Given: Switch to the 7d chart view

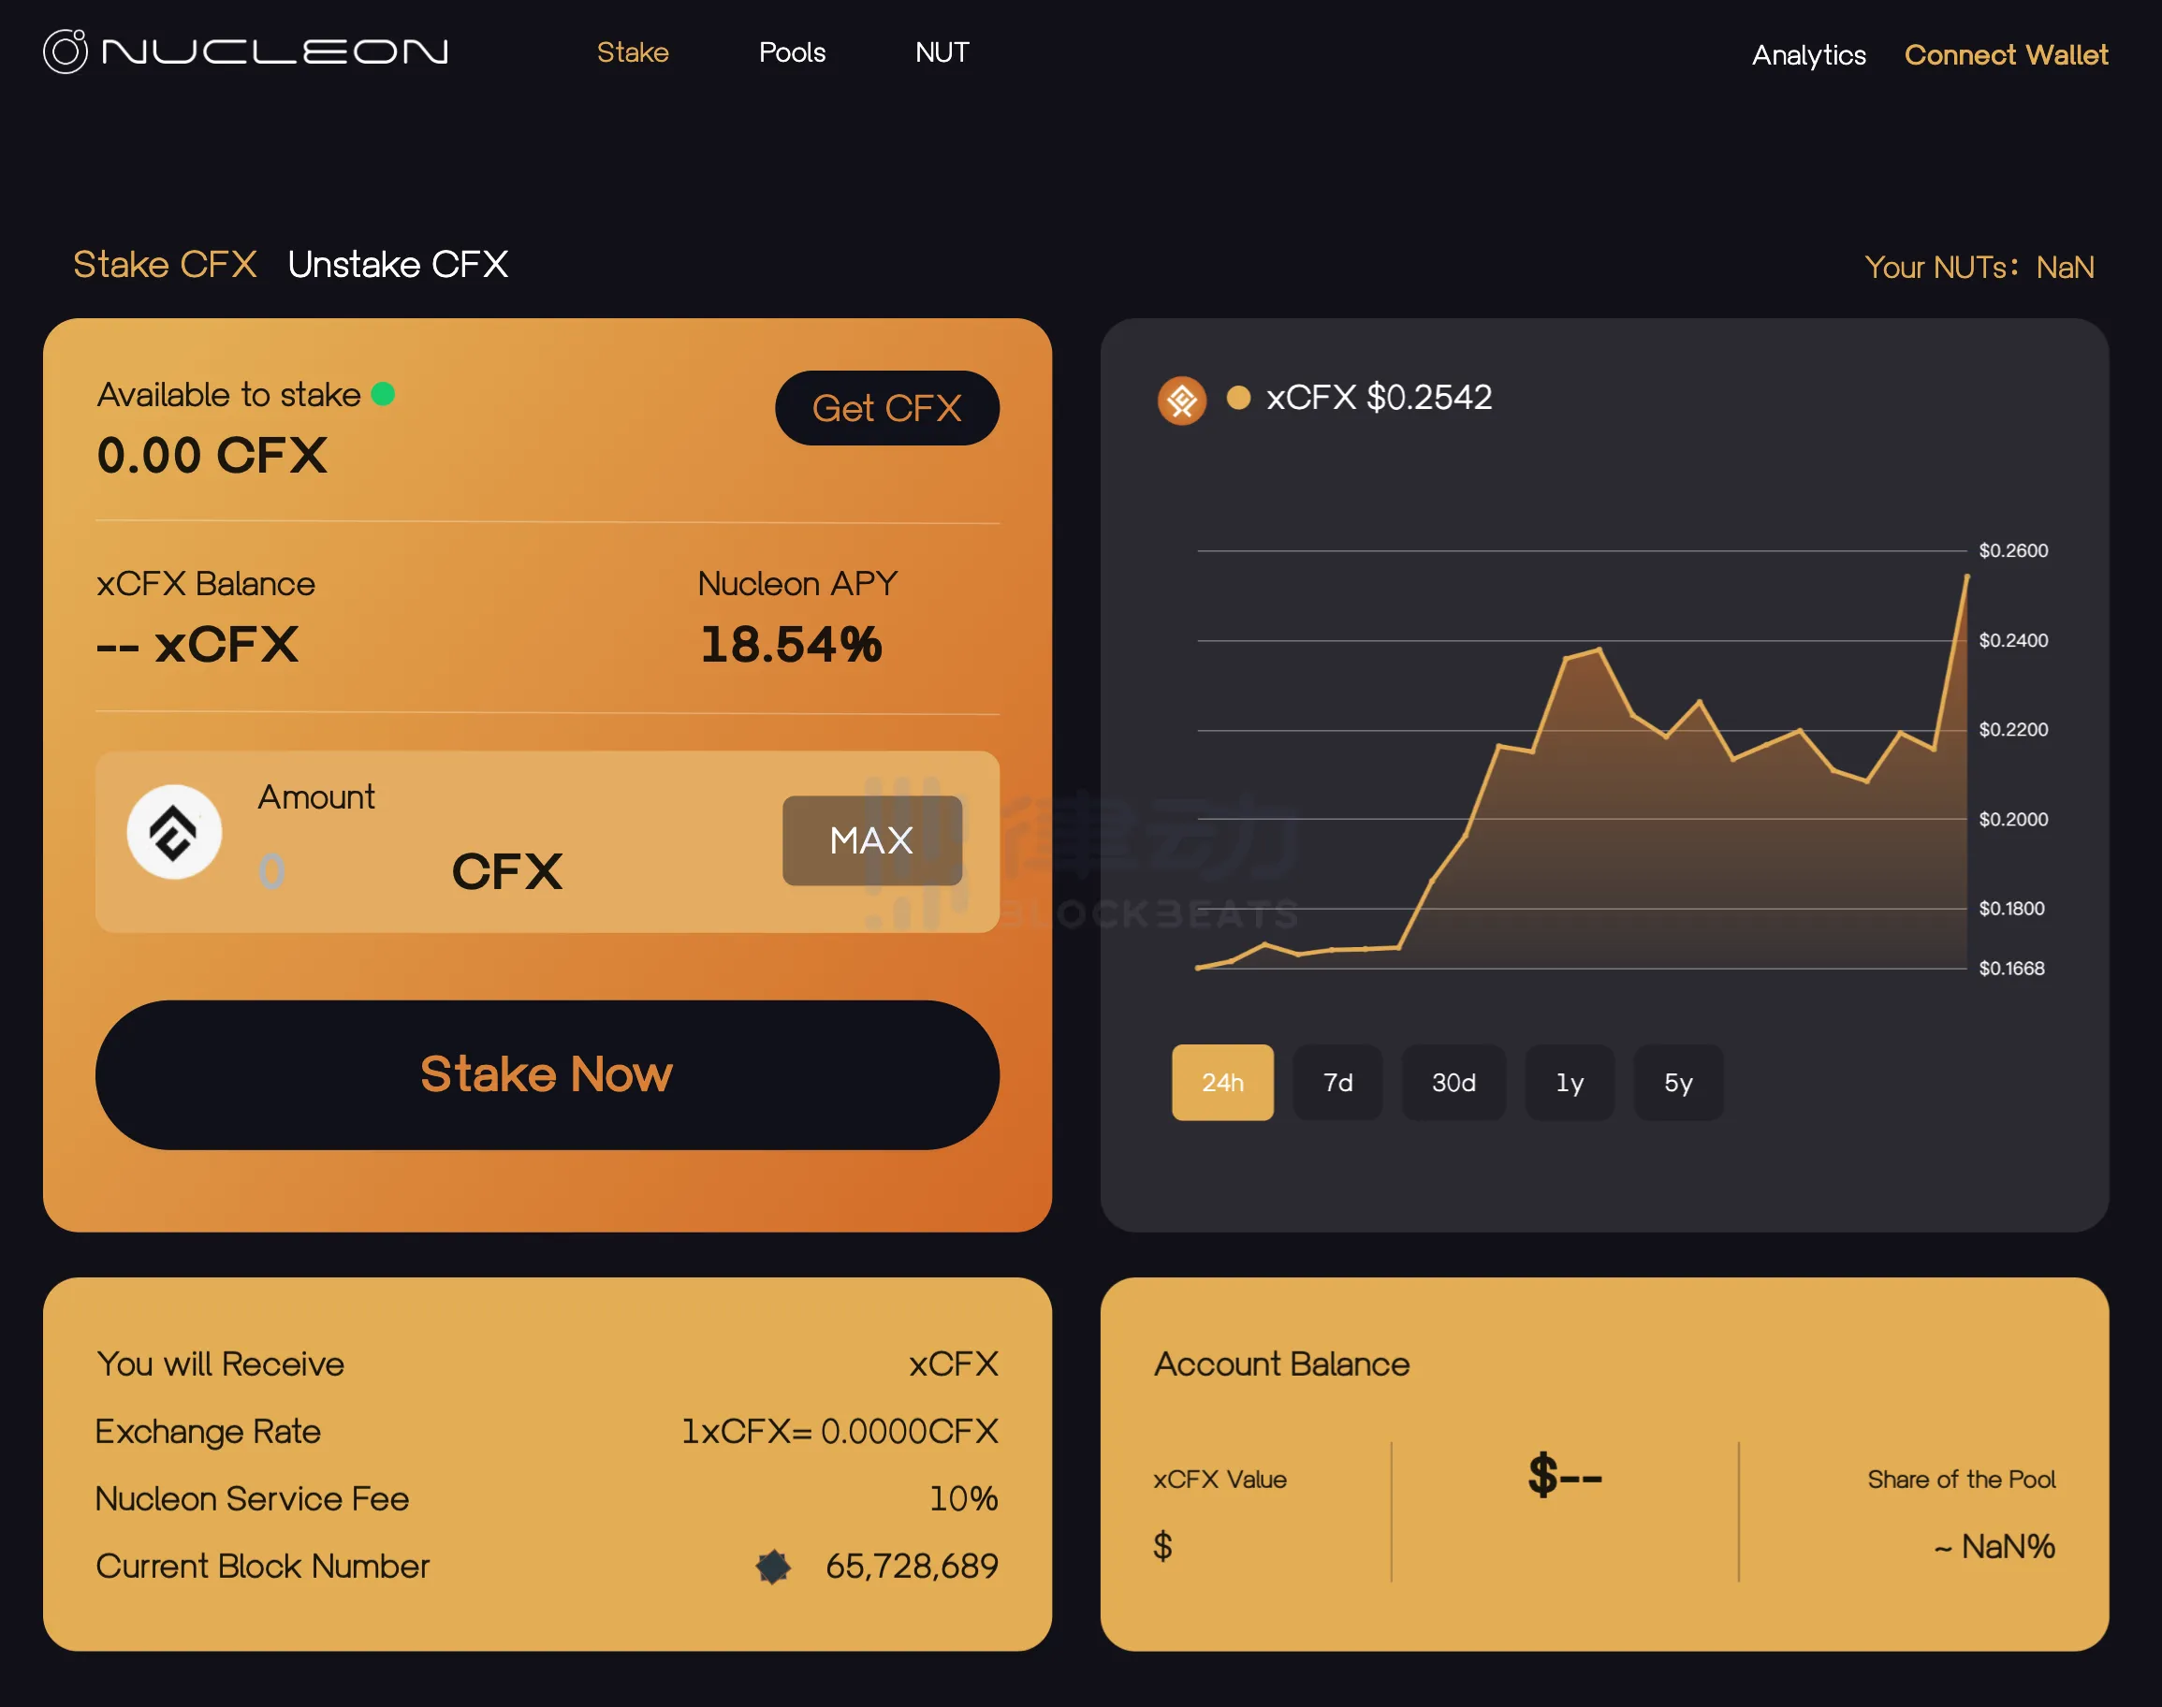Looking at the screenshot, I should [1340, 1083].
